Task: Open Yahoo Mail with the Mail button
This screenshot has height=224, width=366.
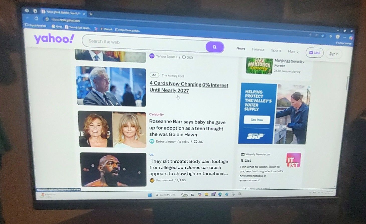Action: click(315, 53)
